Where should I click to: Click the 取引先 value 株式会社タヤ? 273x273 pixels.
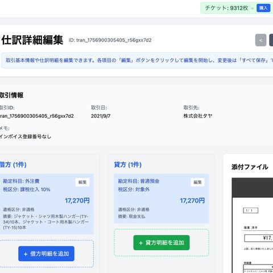[x=198, y=116]
